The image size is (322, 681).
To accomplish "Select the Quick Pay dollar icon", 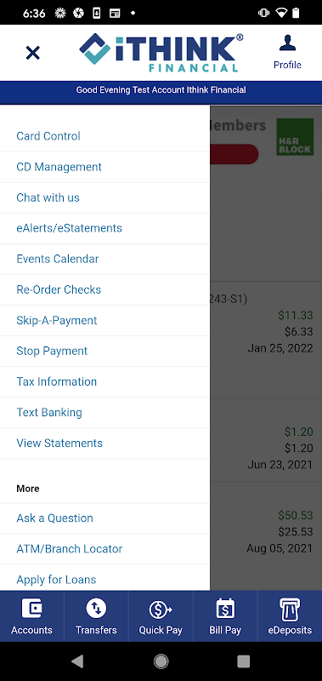I will [161, 609].
